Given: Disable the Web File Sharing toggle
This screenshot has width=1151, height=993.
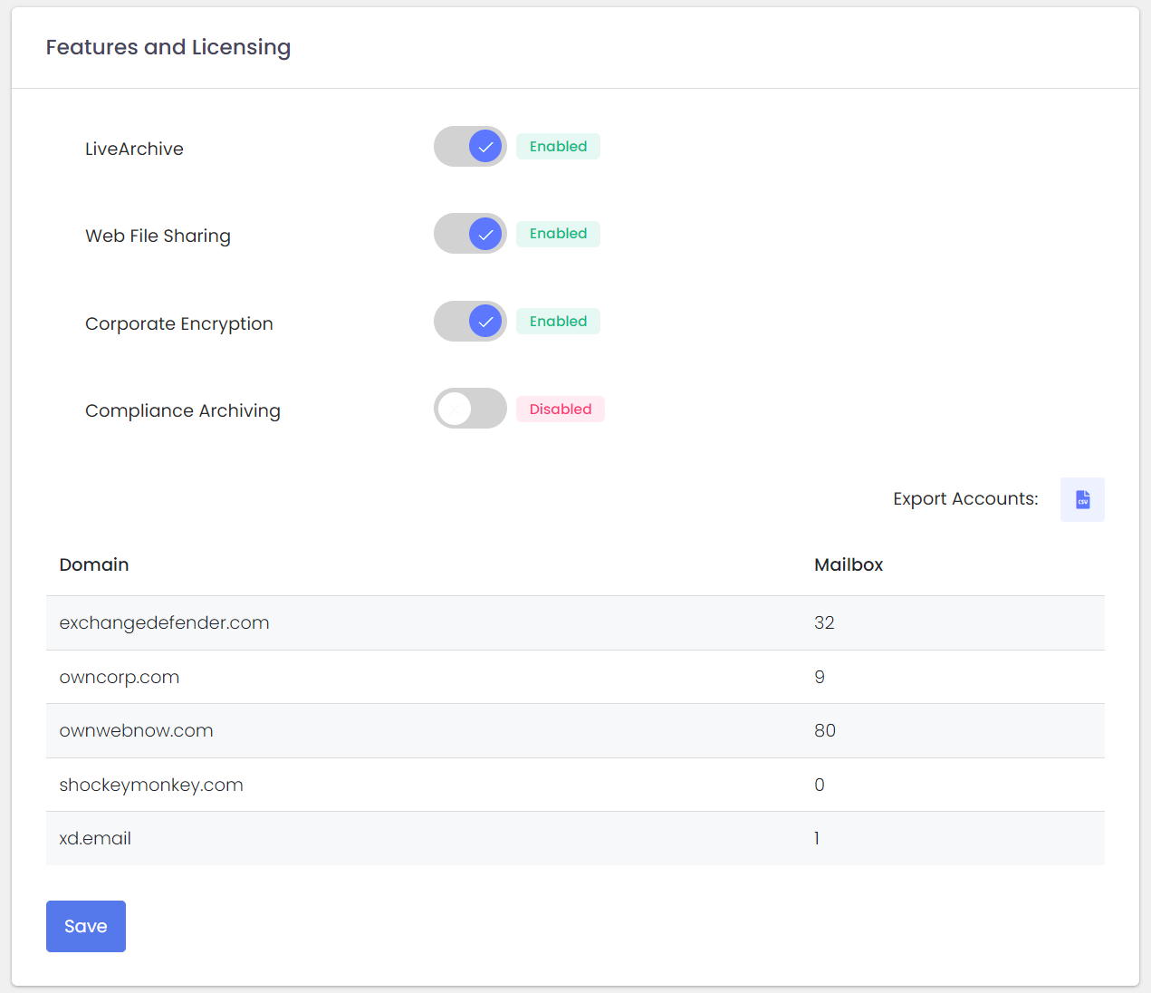Looking at the screenshot, I should (x=470, y=234).
